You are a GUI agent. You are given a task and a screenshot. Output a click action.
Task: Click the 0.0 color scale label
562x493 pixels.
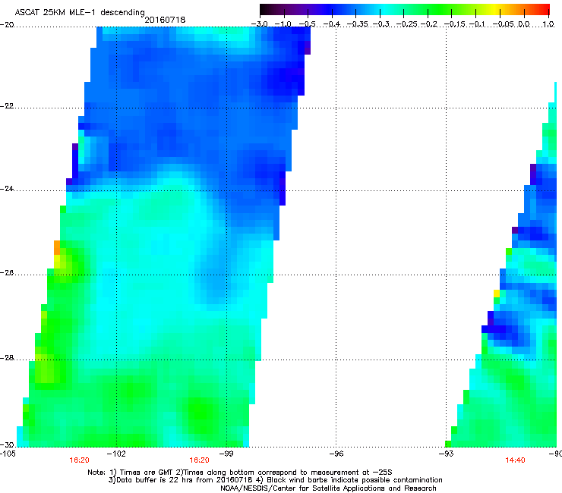(524, 24)
